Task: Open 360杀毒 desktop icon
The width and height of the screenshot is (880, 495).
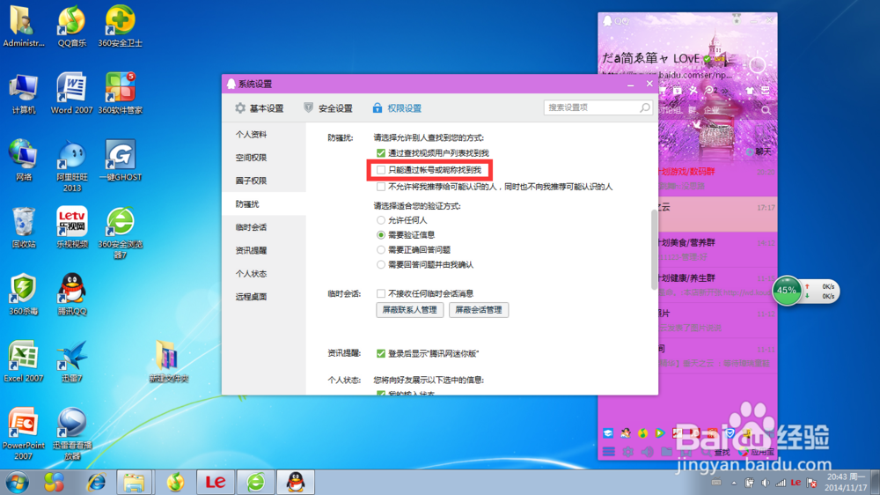Action: pos(24,294)
